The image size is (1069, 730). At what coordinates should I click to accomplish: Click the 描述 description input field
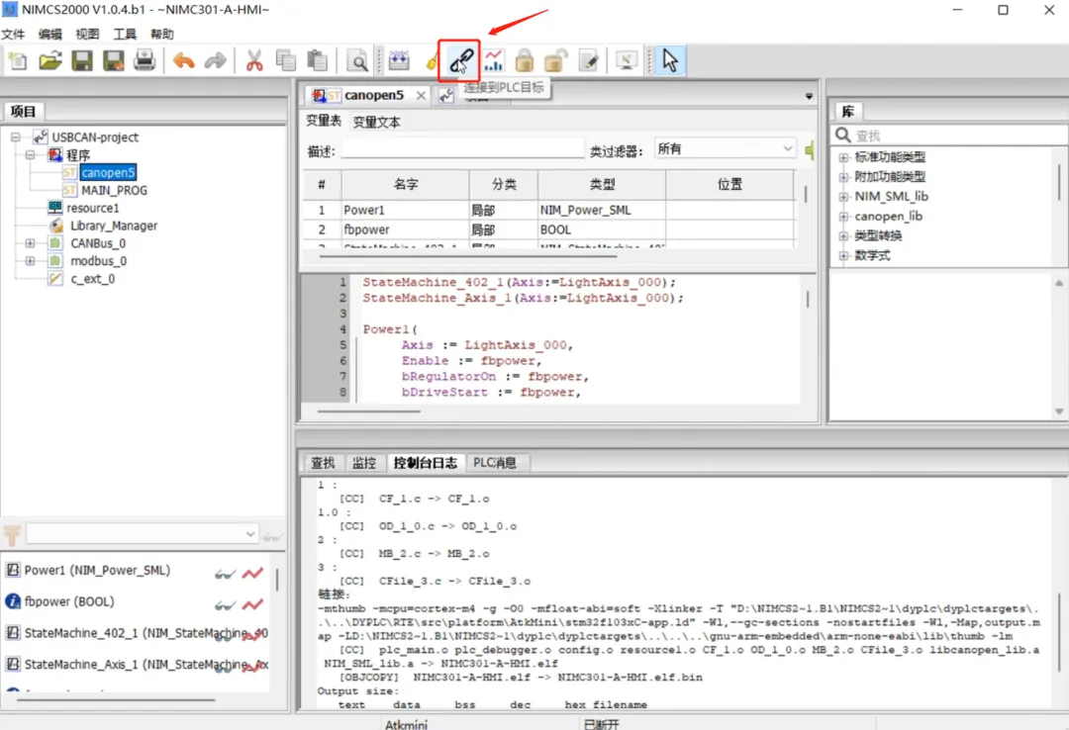(x=462, y=150)
